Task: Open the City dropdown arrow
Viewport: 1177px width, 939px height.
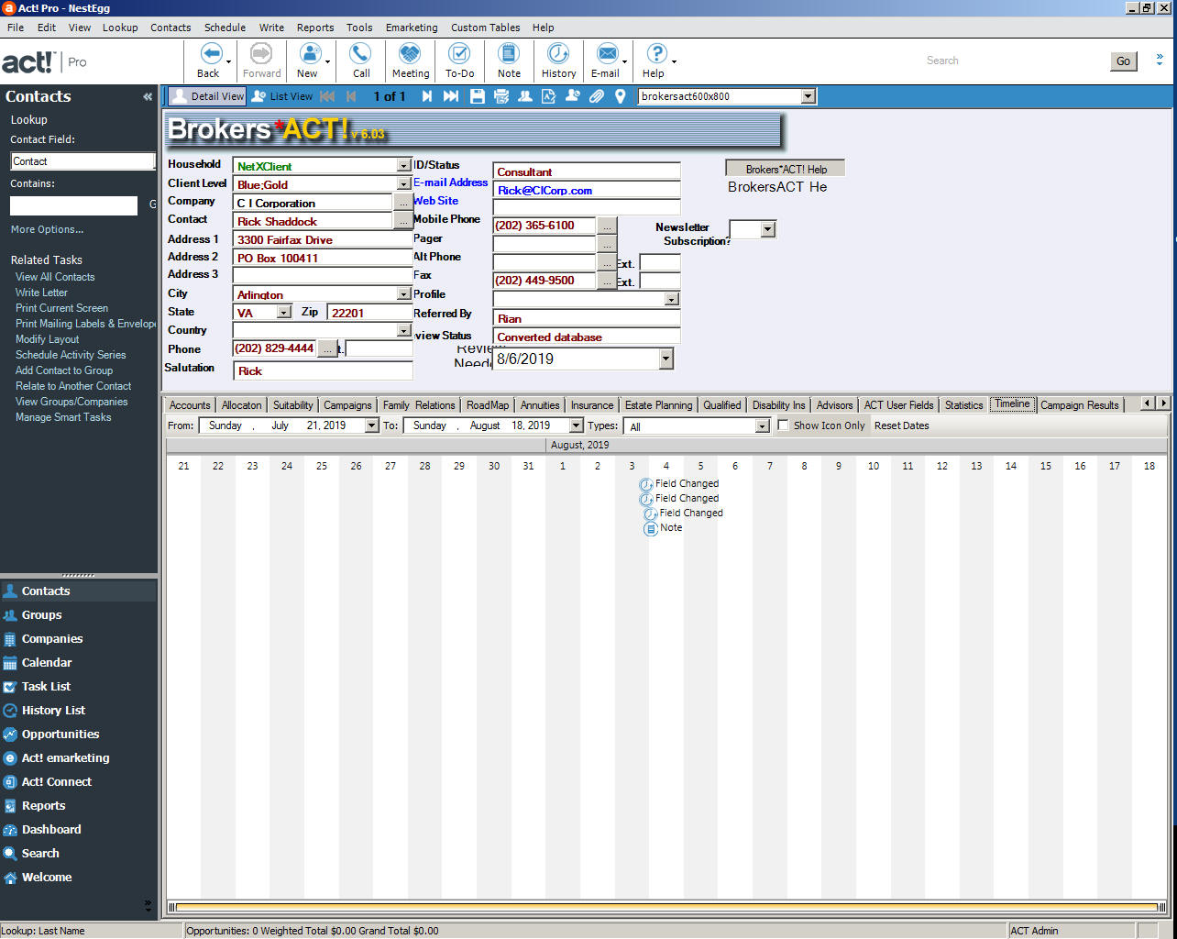Action: pyautogui.click(x=403, y=294)
